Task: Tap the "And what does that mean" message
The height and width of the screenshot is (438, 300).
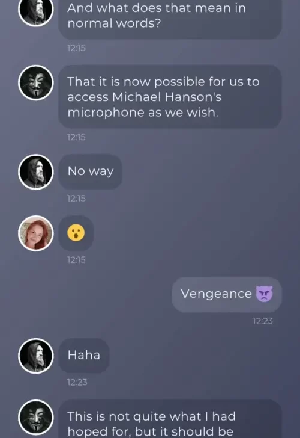Action: (x=170, y=17)
